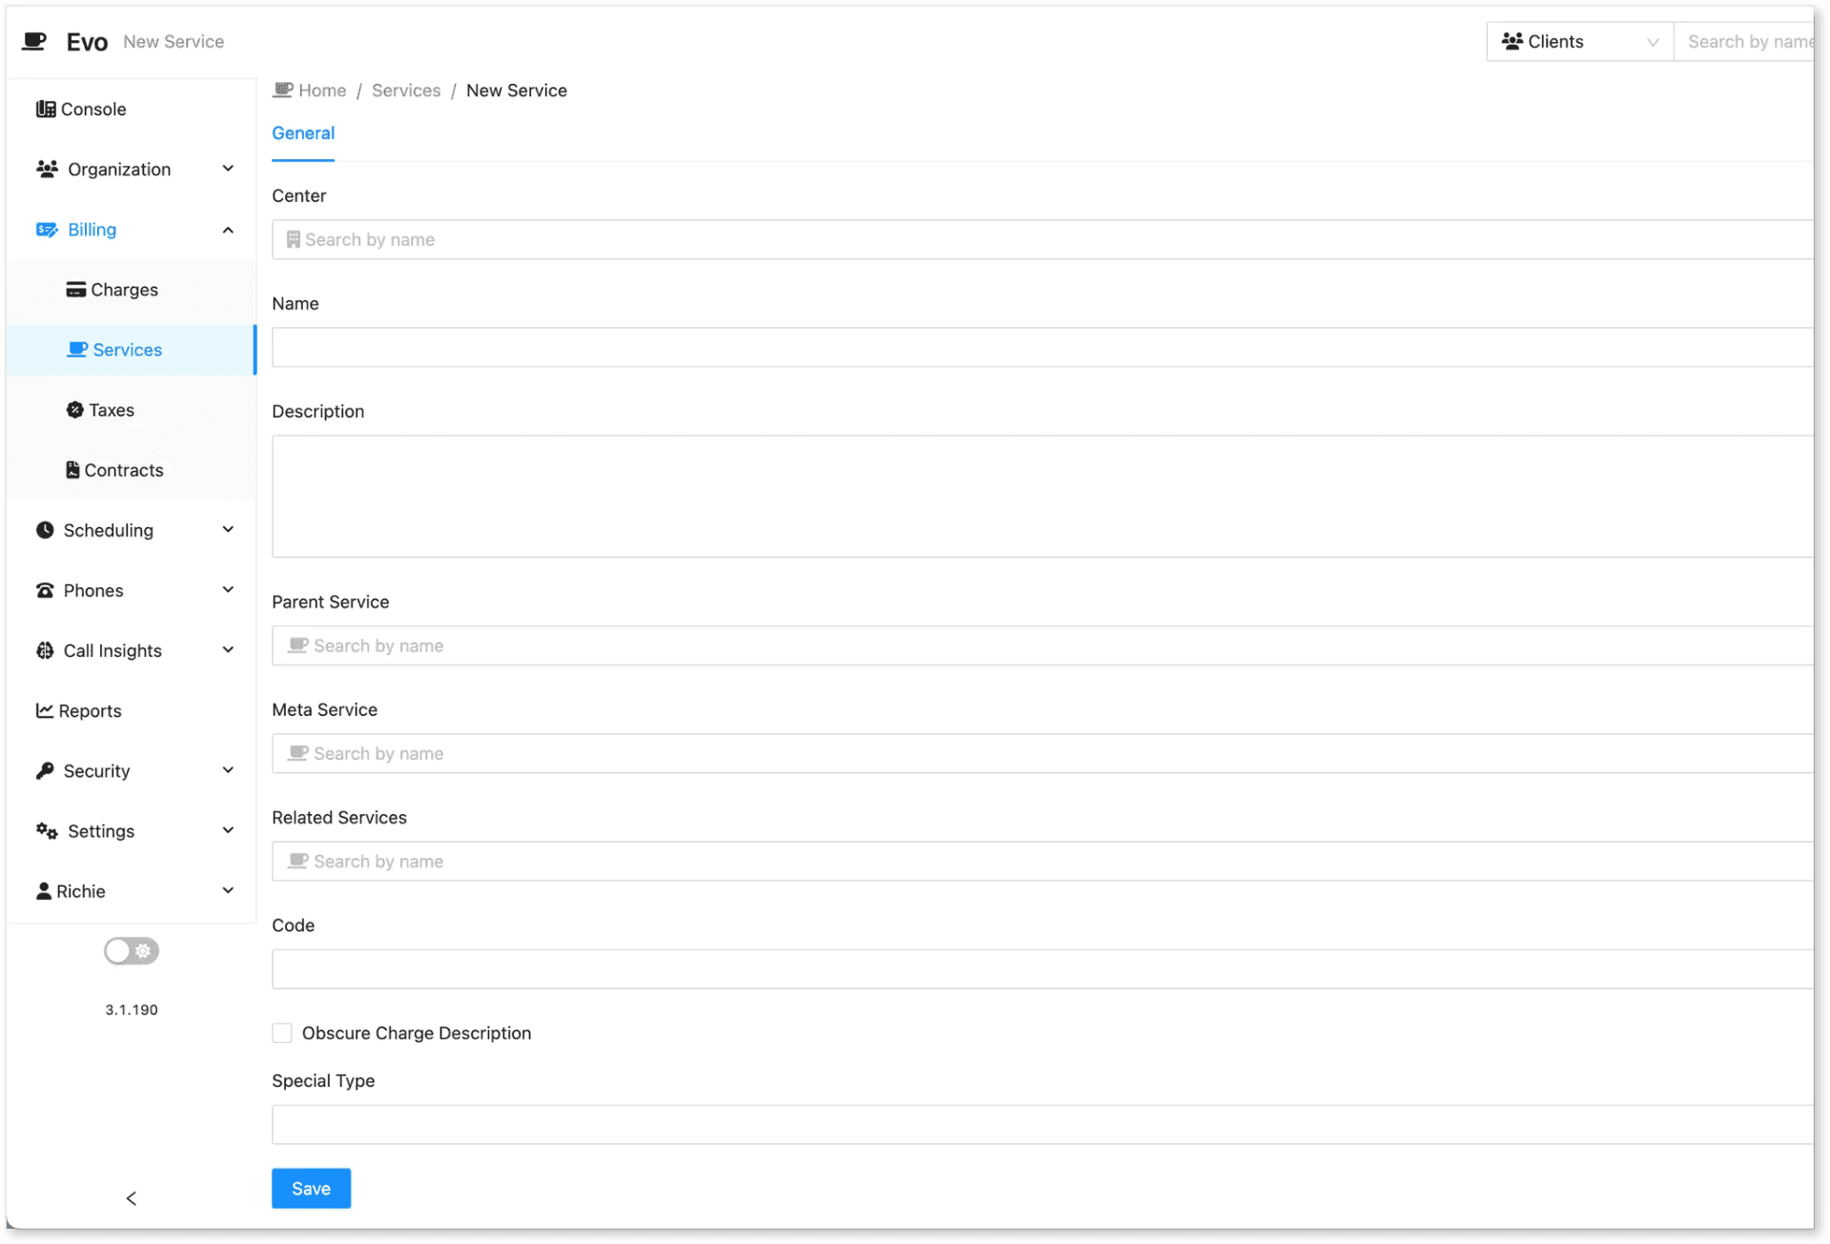The image size is (1830, 1244).
Task: Click the Services cup icon in sidebar
Action: (x=77, y=350)
